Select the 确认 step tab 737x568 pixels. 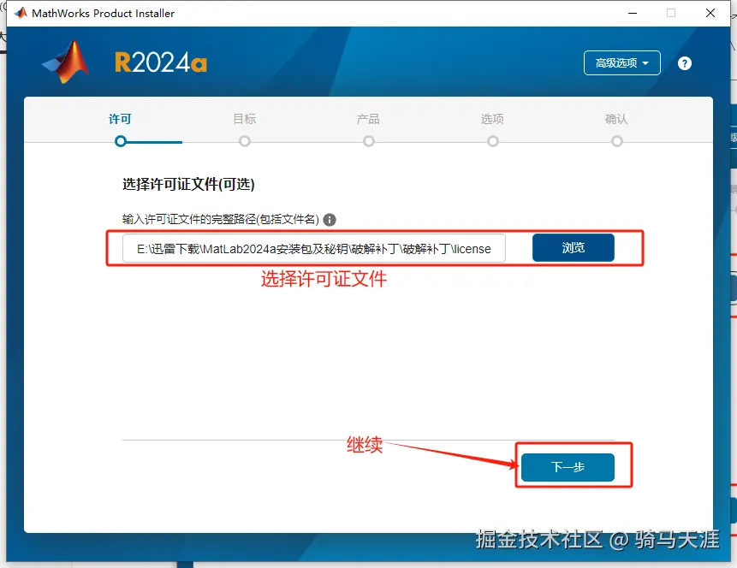click(616, 119)
